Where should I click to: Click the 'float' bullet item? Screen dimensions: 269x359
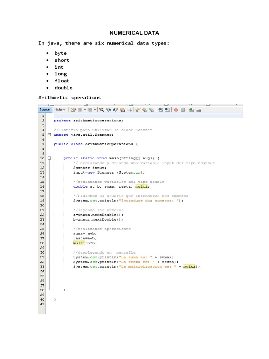pos(62,81)
